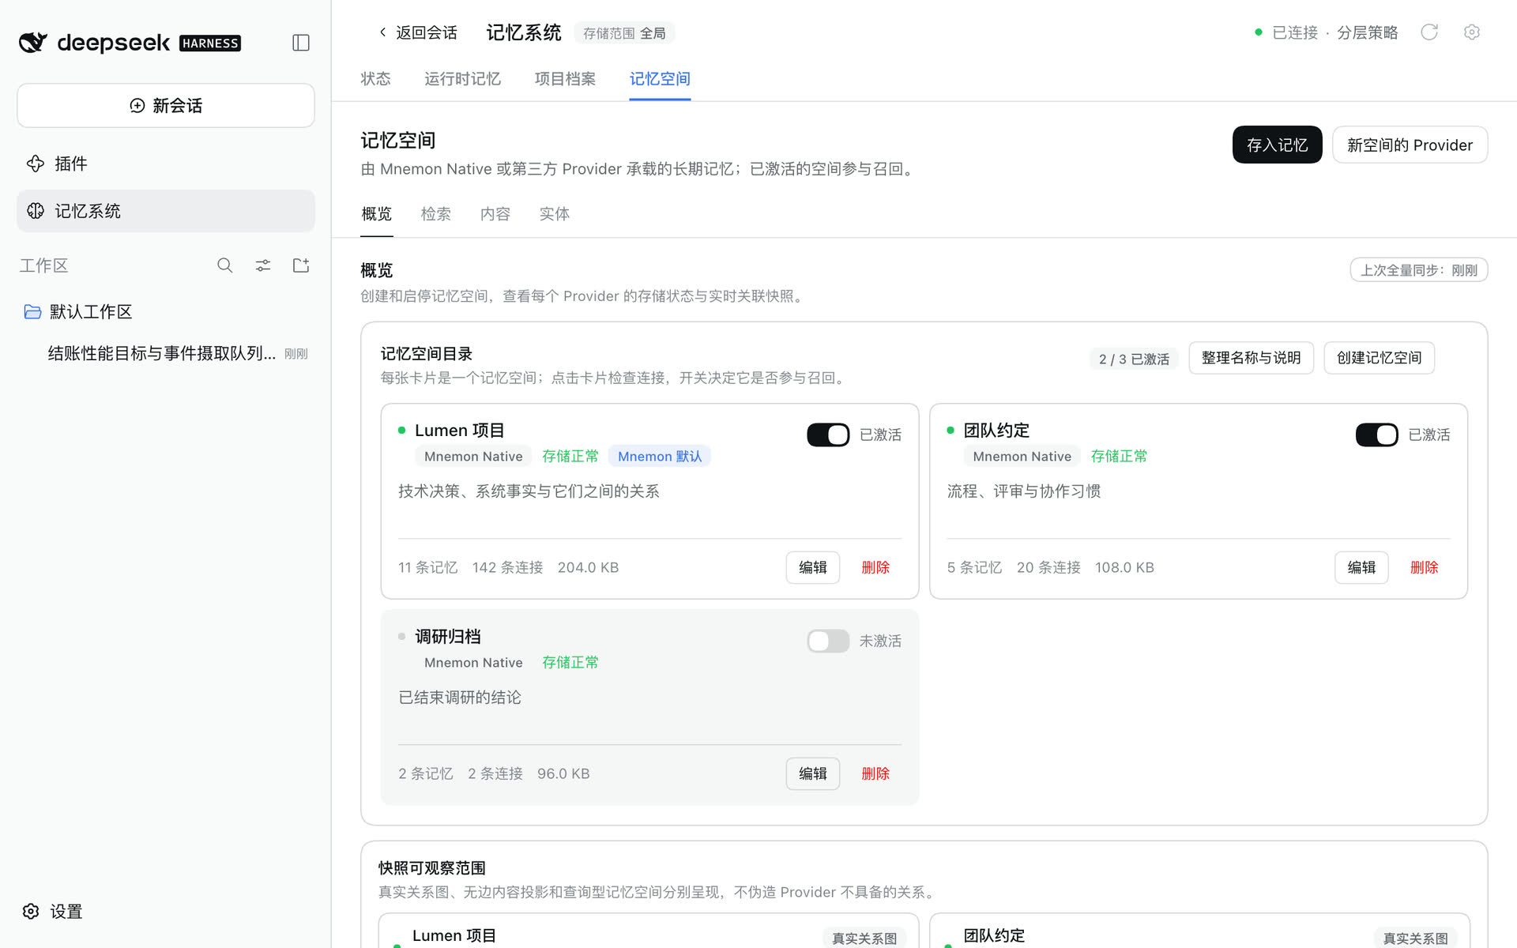Select the 概览 sub-tab
1517x948 pixels.
coord(377,214)
